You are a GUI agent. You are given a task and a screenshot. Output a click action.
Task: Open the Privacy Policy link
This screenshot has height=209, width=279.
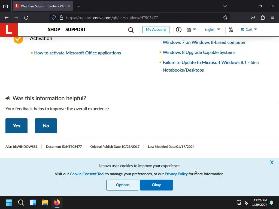176,174
